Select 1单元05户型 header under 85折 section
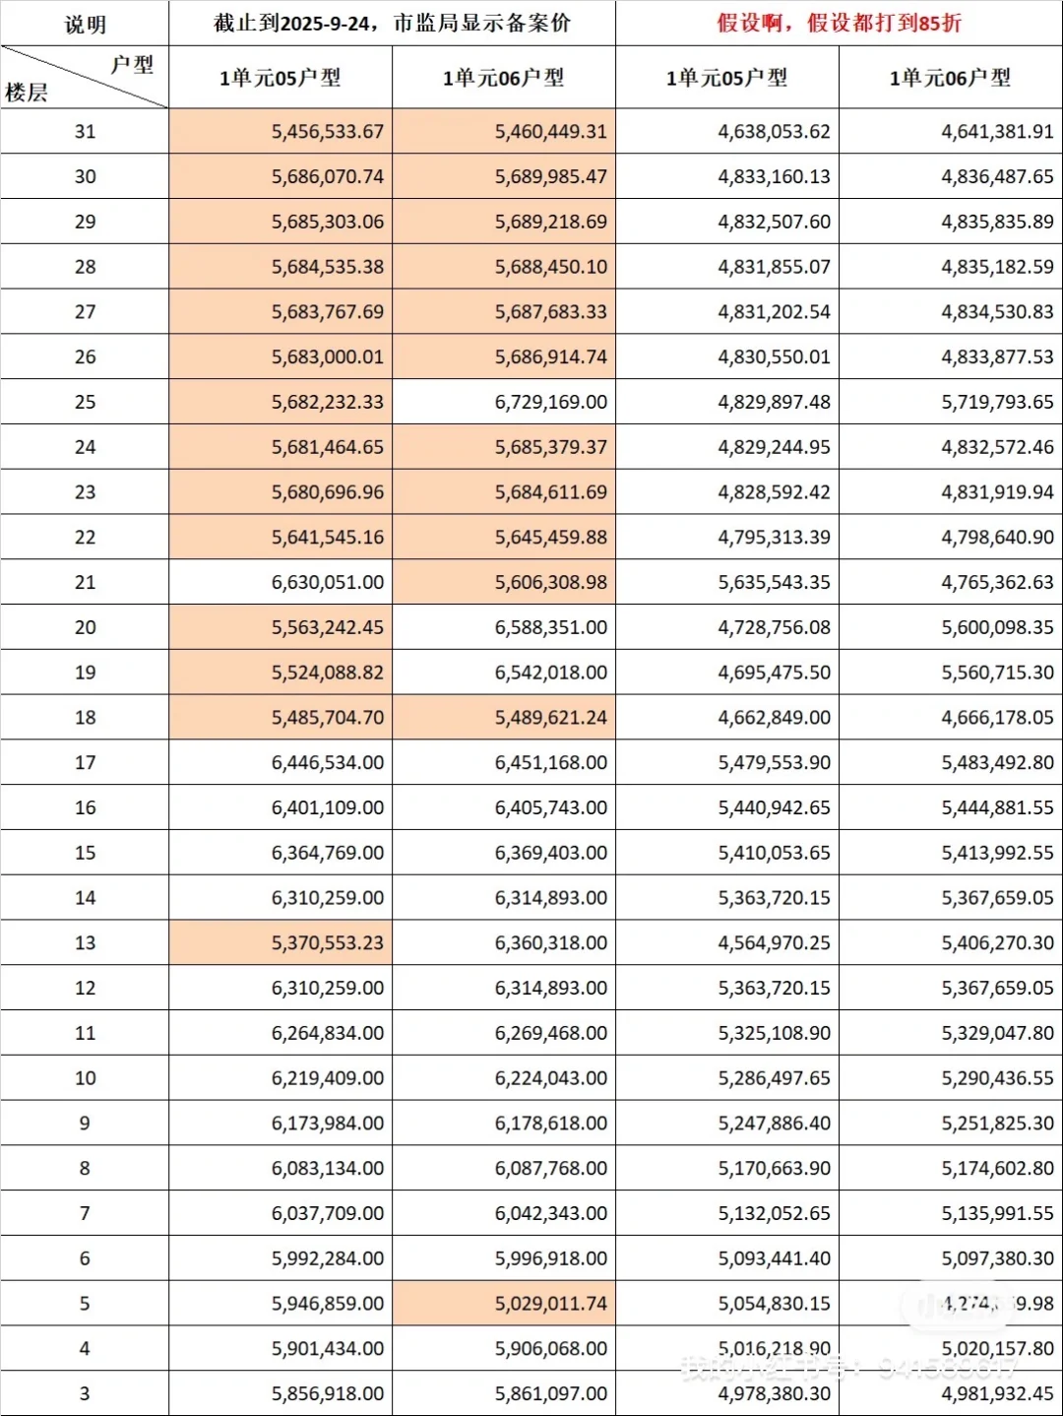Screen dimensions: 1063x1416 (x=727, y=78)
